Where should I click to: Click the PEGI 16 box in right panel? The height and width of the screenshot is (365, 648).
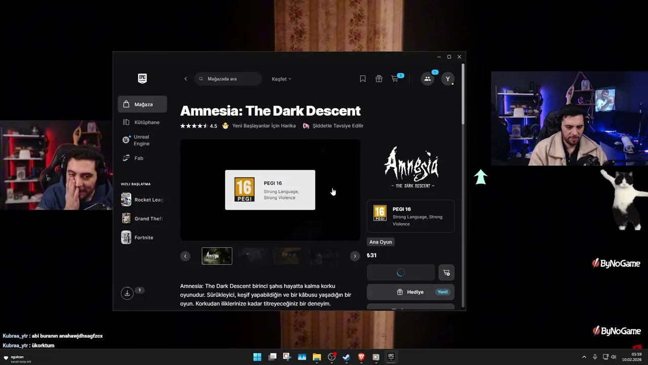click(x=411, y=216)
